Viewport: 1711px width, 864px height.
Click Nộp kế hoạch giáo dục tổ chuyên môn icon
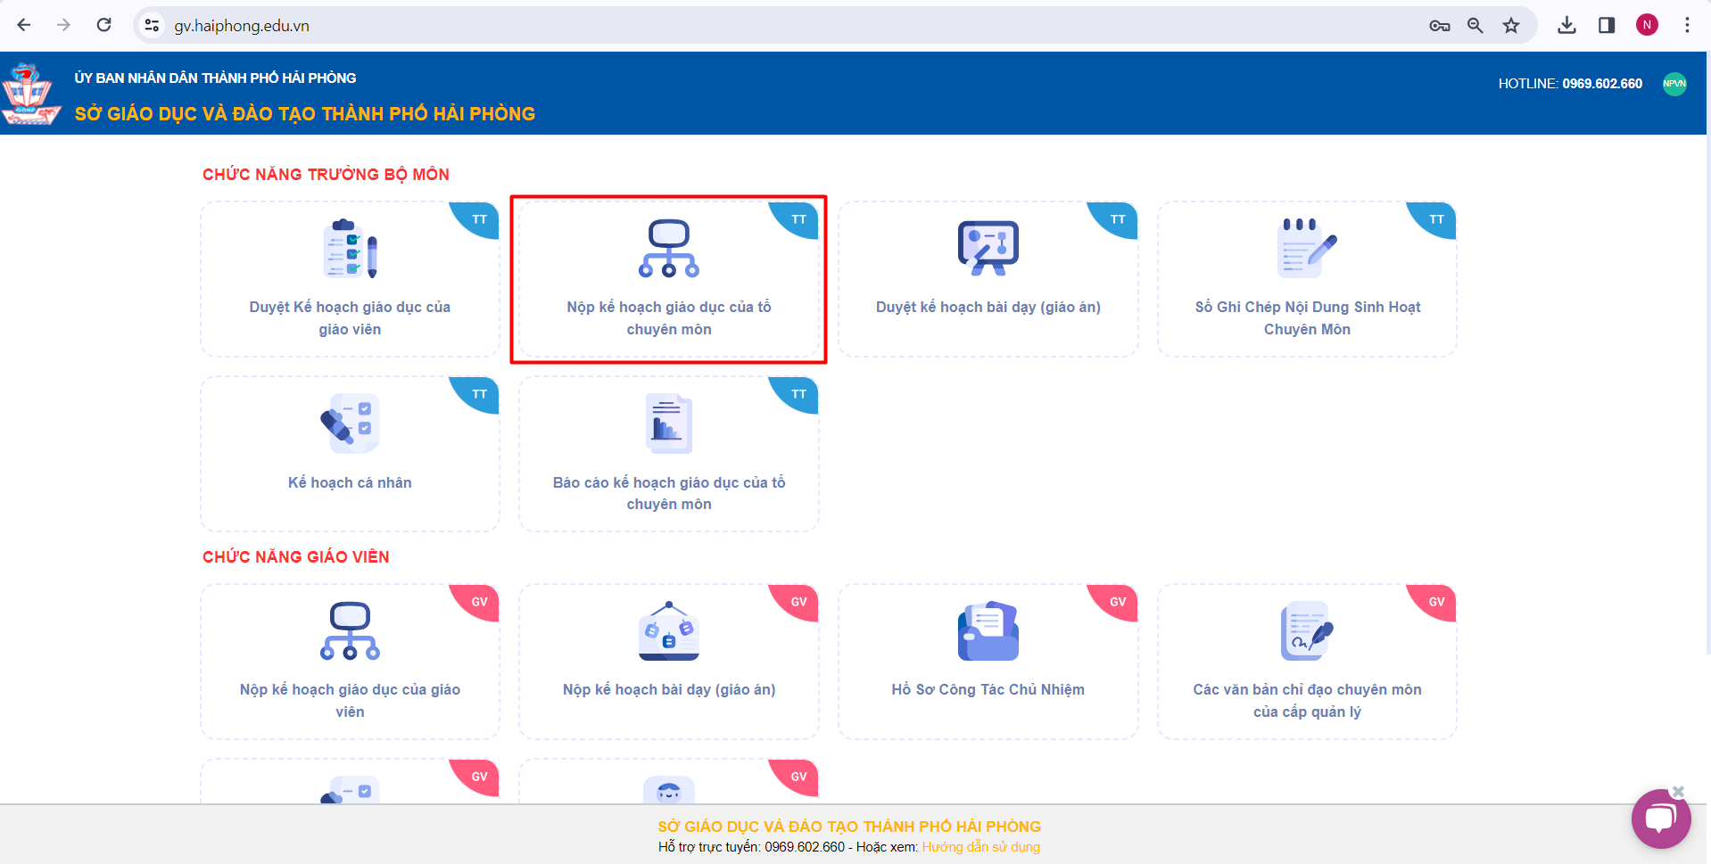pos(668,249)
